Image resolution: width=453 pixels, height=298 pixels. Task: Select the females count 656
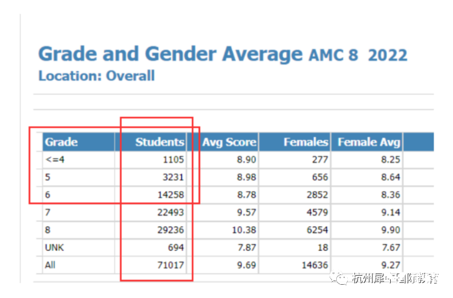click(x=320, y=177)
